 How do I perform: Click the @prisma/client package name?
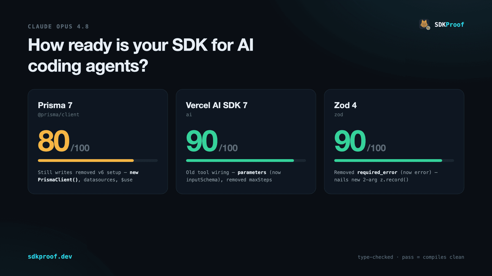tap(58, 114)
